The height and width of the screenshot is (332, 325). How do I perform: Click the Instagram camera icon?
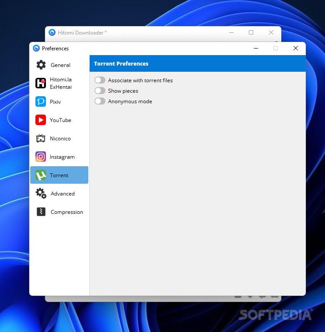40,157
